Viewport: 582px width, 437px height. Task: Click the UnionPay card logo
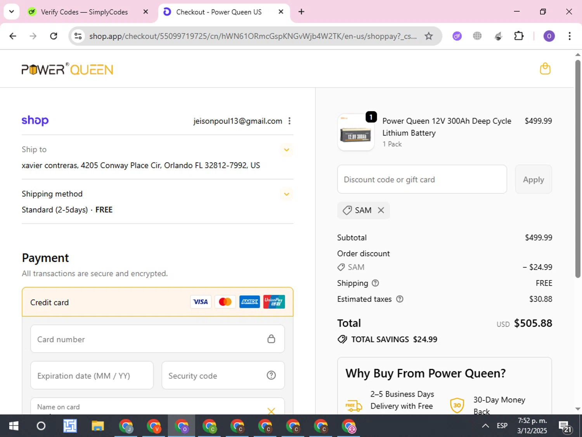tap(274, 302)
